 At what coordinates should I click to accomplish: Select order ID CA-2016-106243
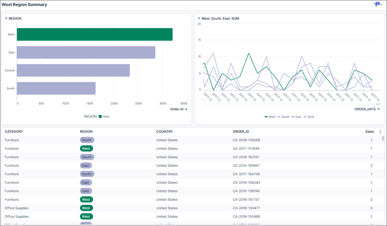246,183
